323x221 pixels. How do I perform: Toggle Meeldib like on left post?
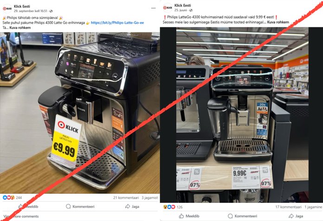pos(28,206)
